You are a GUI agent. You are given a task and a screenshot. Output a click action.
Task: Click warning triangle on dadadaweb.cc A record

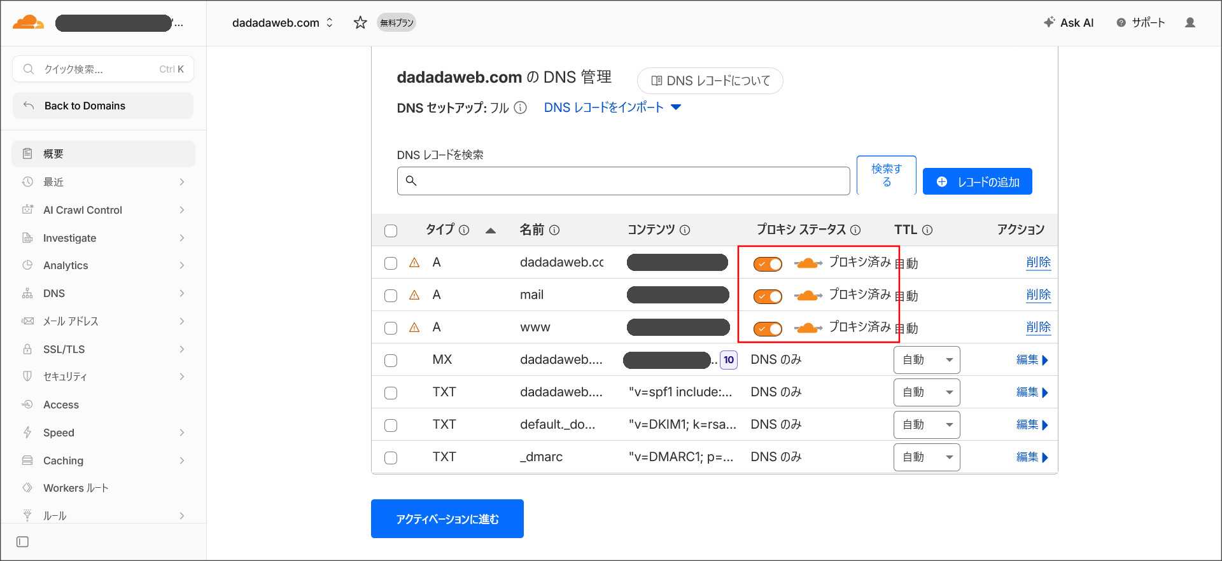(x=414, y=263)
